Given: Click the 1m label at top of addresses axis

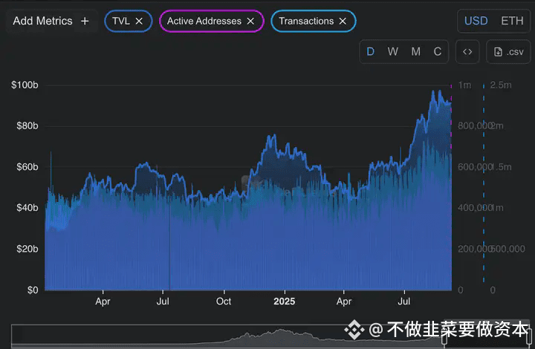Looking at the screenshot, I should 464,85.
